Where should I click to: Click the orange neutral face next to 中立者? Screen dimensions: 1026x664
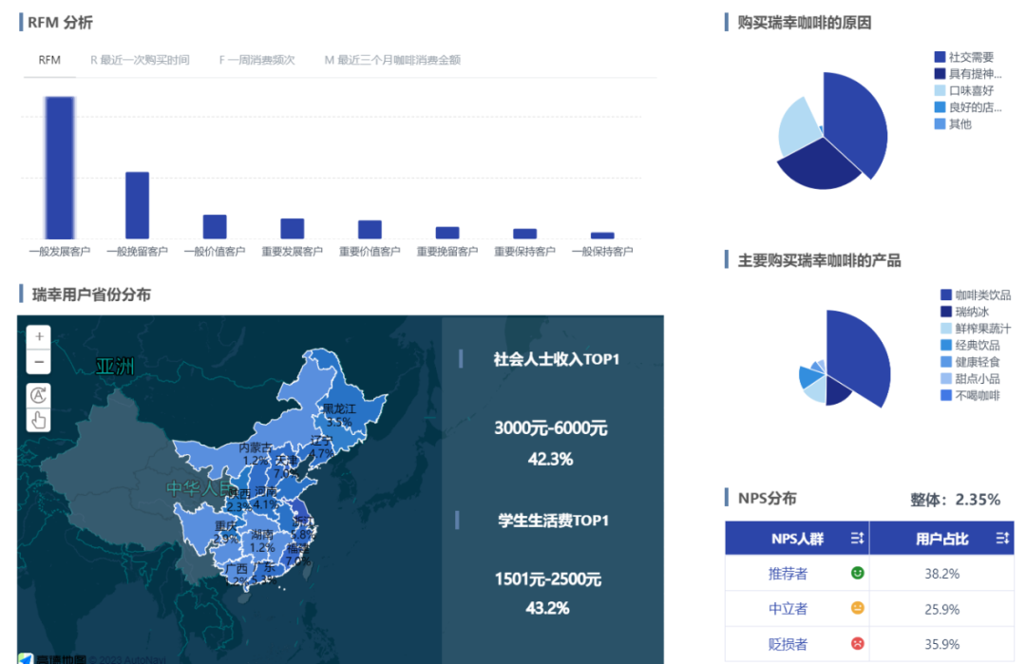[857, 608]
